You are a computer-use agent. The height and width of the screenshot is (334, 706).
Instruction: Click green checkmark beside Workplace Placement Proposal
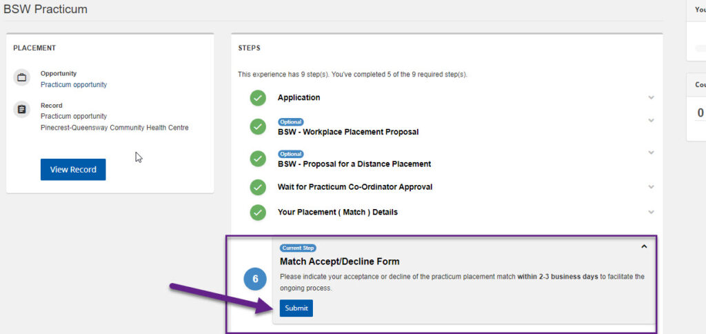coord(258,127)
